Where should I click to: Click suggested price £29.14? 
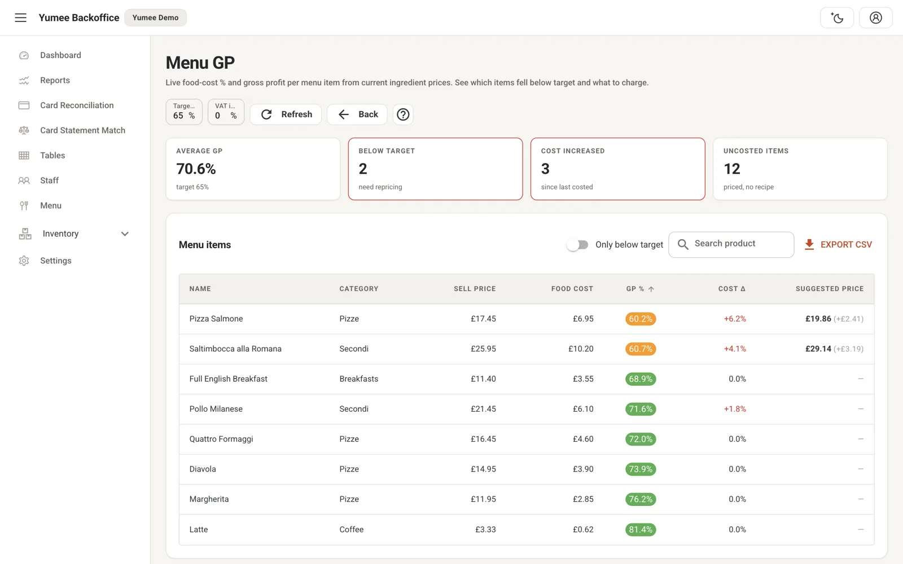pos(818,349)
